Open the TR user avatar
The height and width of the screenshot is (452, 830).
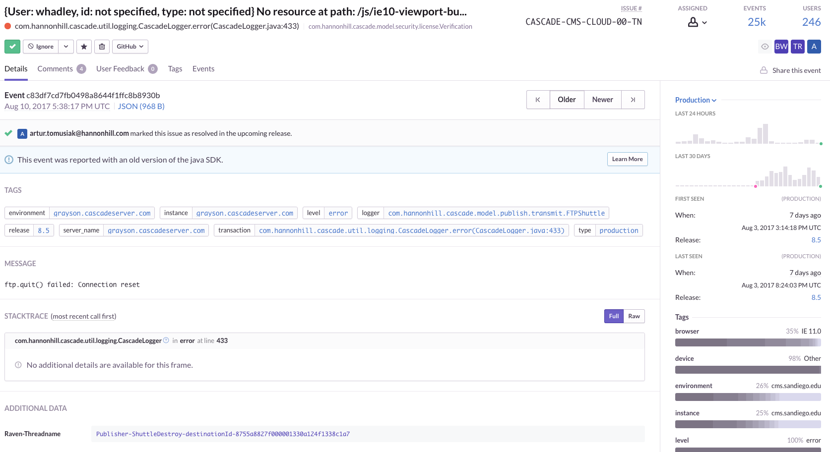798,47
